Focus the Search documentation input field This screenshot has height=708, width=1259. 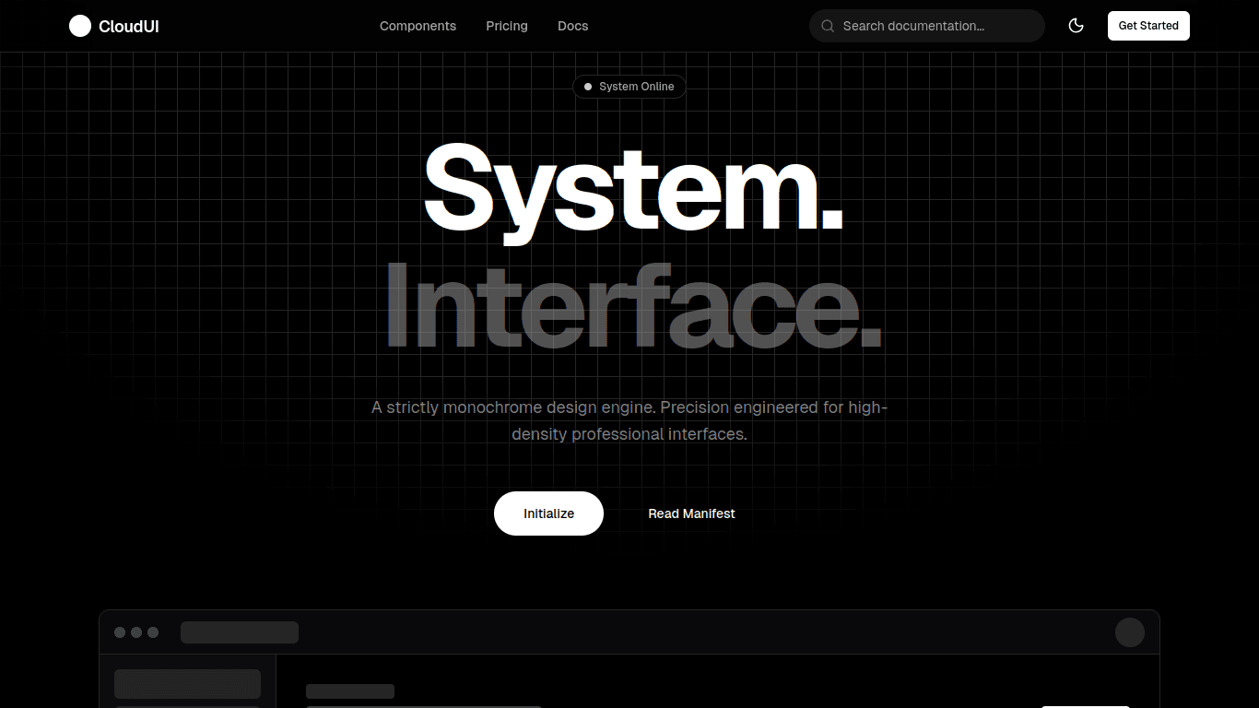click(935, 26)
